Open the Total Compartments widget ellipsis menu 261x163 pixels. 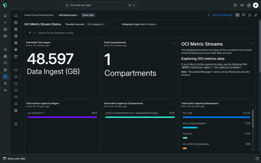pos(174,43)
